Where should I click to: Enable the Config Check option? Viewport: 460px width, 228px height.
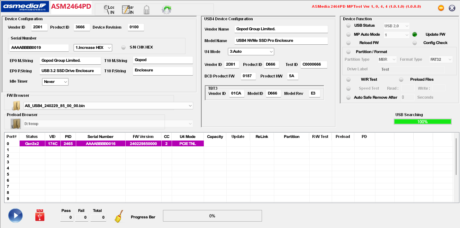point(415,43)
